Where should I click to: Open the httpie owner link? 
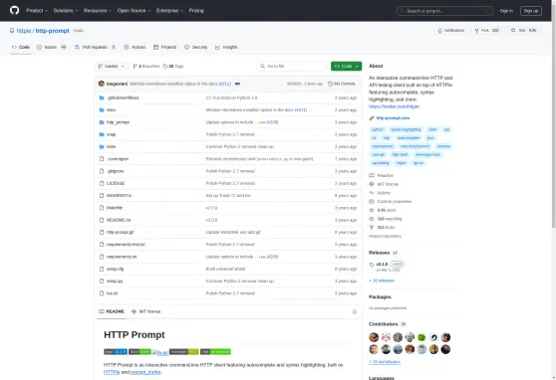[x=24, y=31]
